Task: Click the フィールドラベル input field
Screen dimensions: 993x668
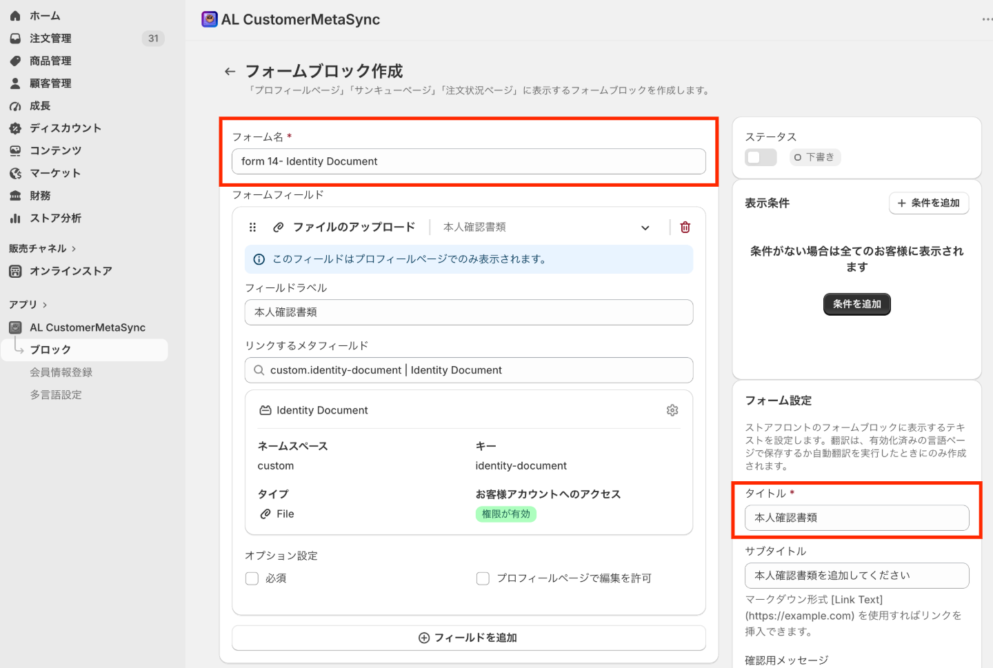Action: pyautogui.click(x=469, y=312)
